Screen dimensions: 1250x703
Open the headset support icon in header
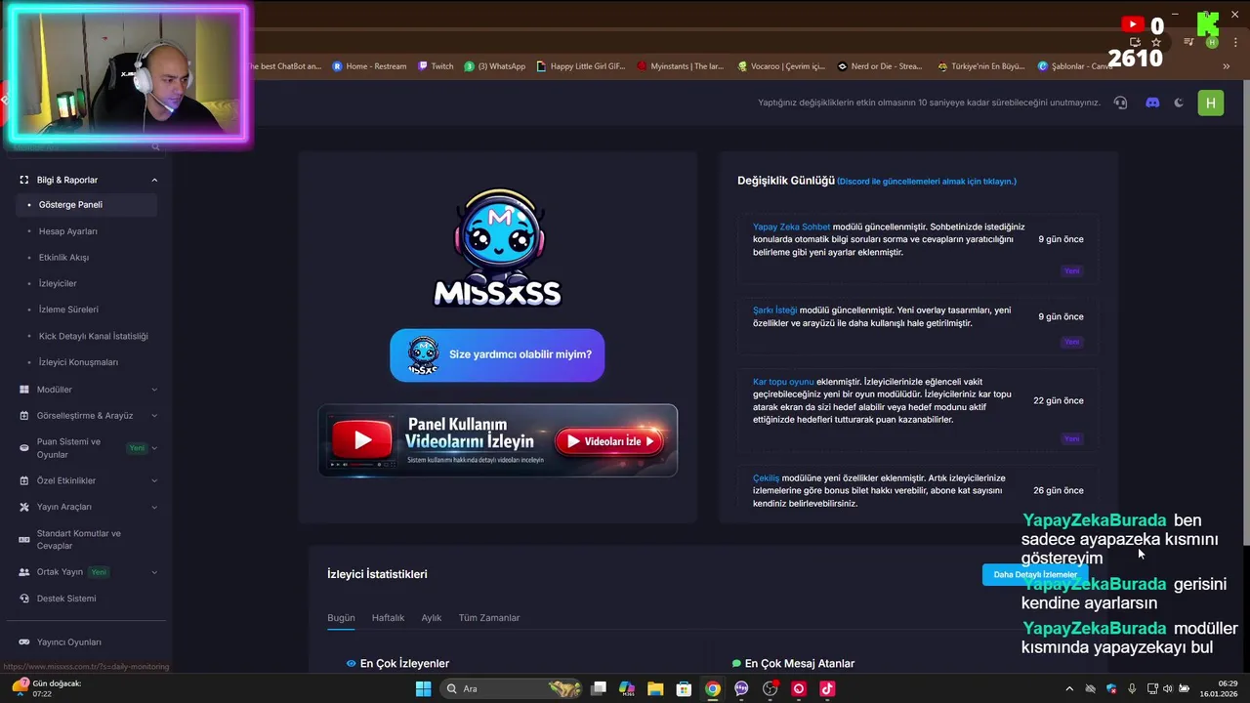coord(1120,103)
